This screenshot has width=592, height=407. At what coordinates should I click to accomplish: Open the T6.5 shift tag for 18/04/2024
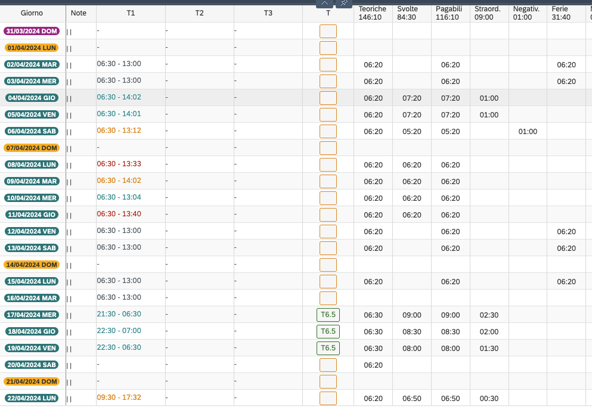point(328,331)
